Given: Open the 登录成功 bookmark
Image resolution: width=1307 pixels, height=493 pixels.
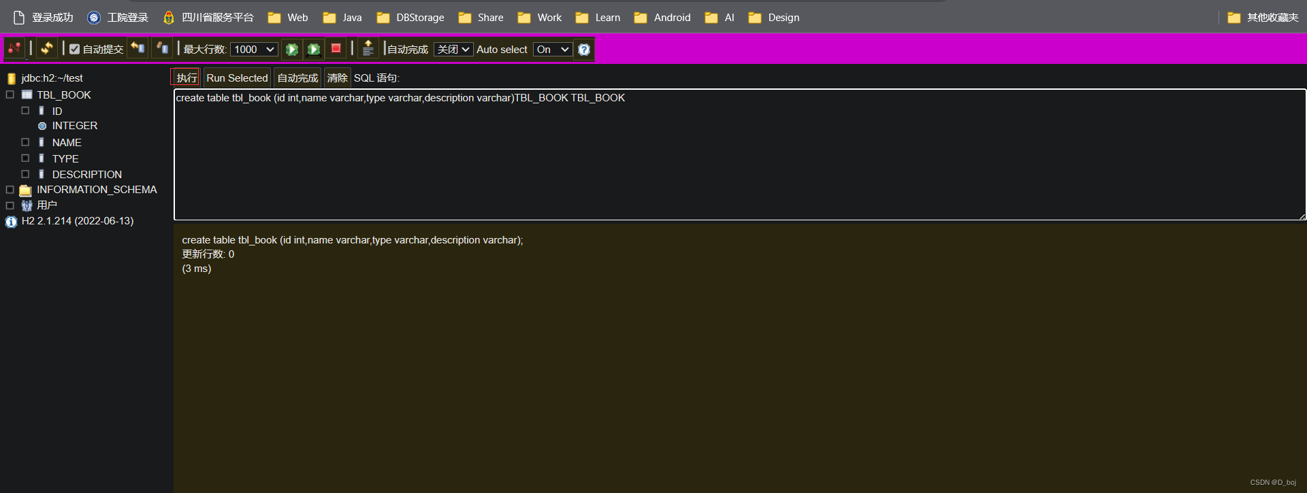Looking at the screenshot, I should pos(43,18).
